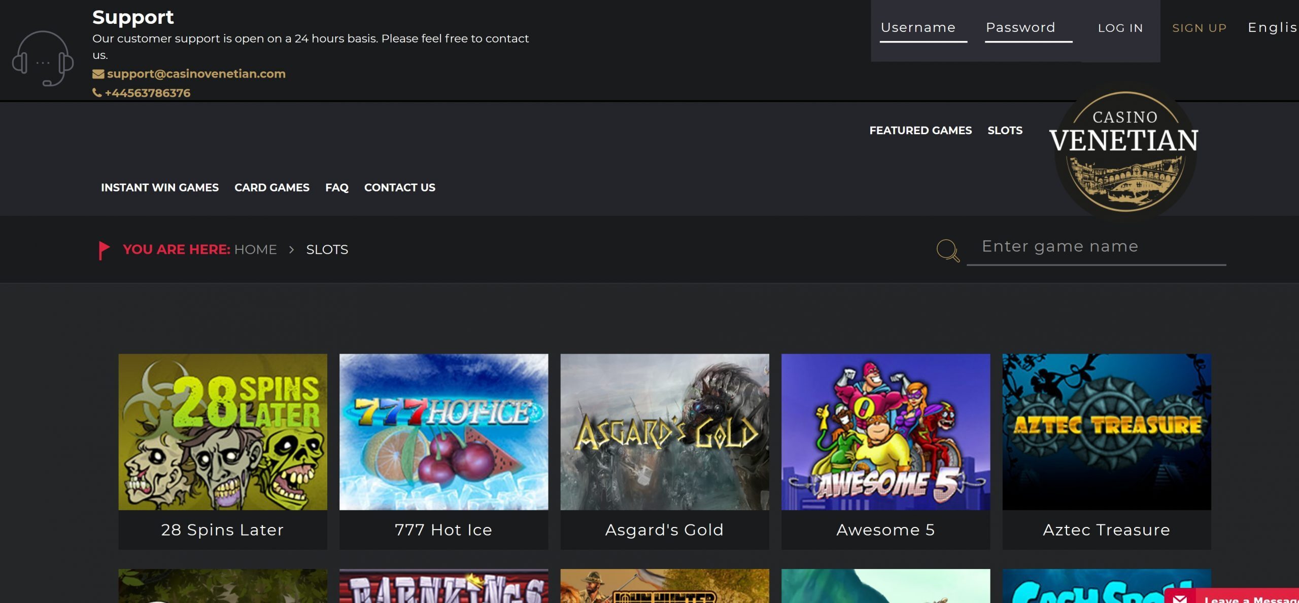The image size is (1299, 603).
Task: Open the FAQ menu item
Action: click(337, 187)
